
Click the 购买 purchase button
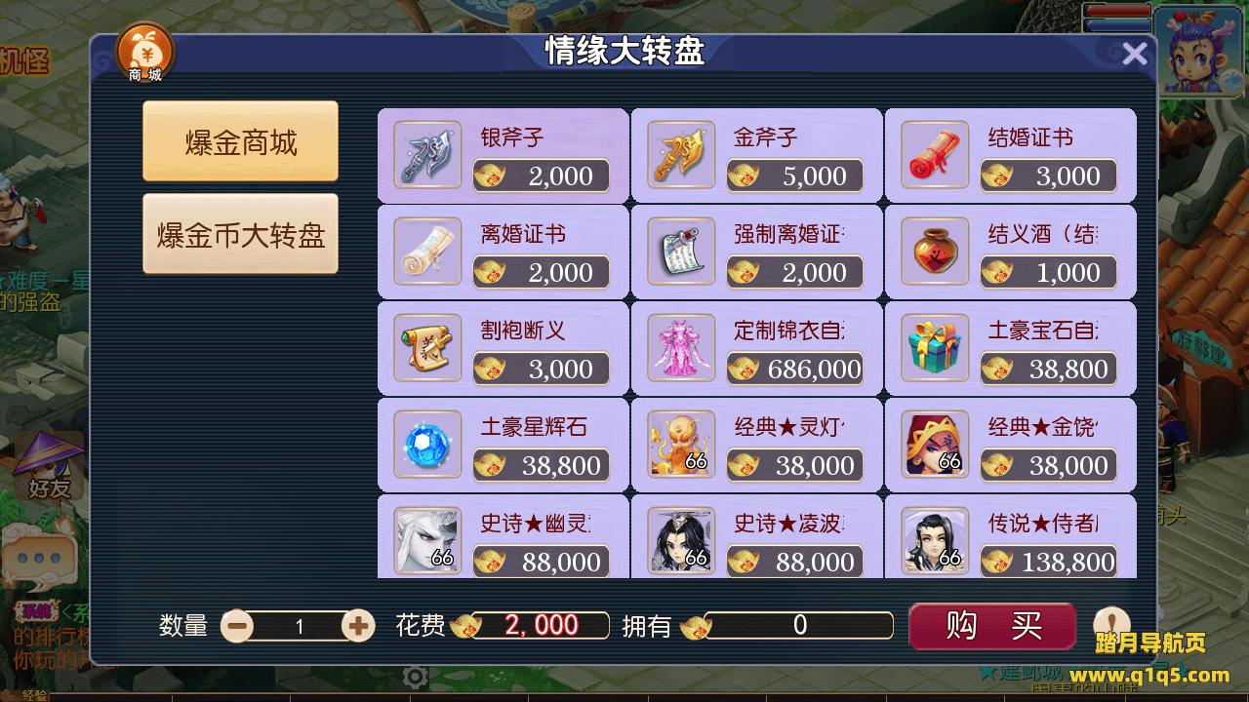(992, 625)
